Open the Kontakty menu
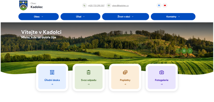214x102 pixels. [173, 17]
